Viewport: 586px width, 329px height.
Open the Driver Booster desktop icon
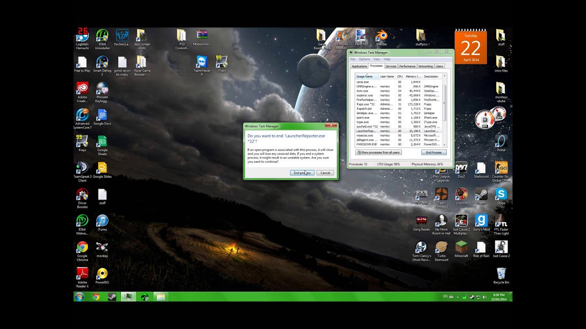(x=82, y=198)
